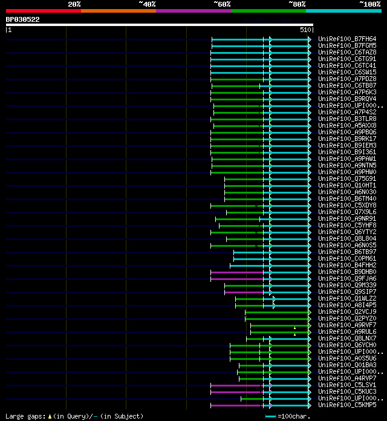Open hit UniRef100_C6SW15
The height and width of the screenshot is (421, 387).
tap(347, 72)
